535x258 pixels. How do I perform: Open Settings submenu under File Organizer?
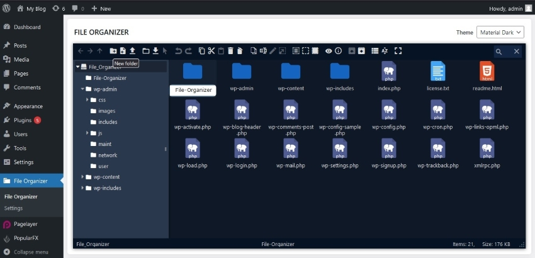tap(13, 208)
